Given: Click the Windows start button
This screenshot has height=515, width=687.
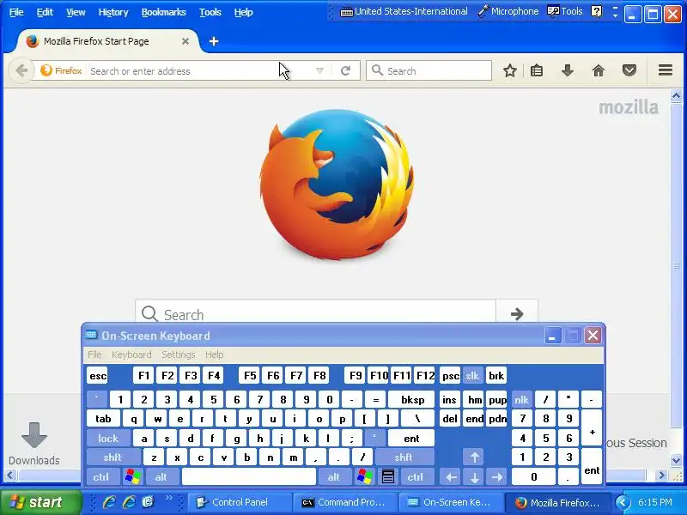Looking at the screenshot, I should 41,502.
